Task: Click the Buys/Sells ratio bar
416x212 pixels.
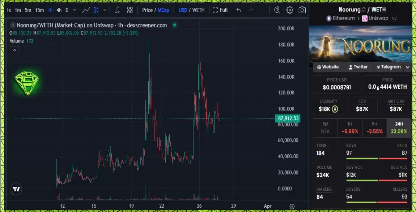Action: pos(377,159)
